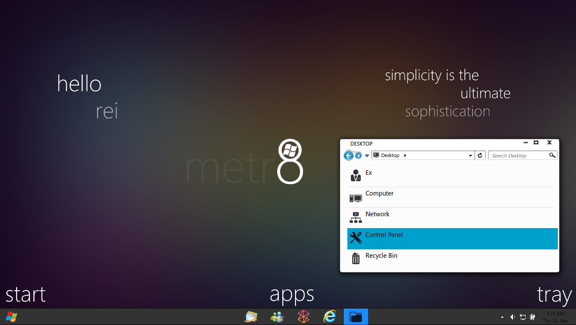
Task: Select the Computer item label
Action: (x=379, y=193)
